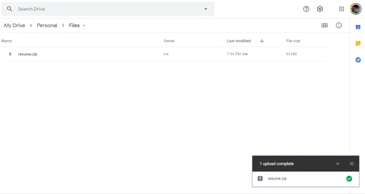Viewport: 365px width, 194px height.
Task: Open Google Keep side panel icon
Action: point(358,43)
